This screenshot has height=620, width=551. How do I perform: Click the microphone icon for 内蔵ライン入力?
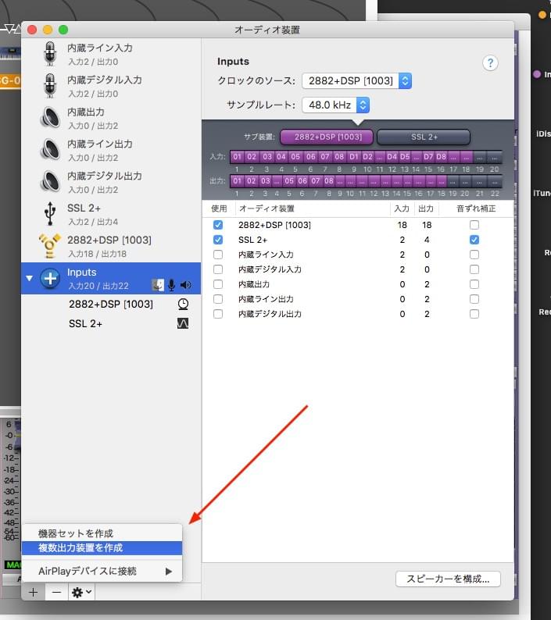50,54
